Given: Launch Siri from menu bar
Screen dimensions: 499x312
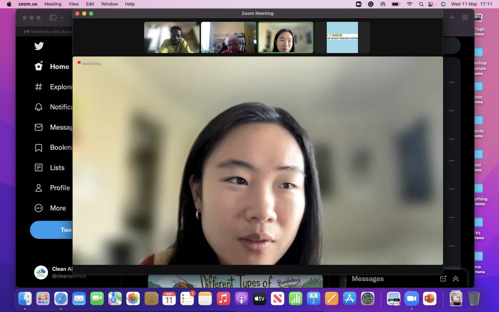Looking at the screenshot, I should tap(443, 4).
